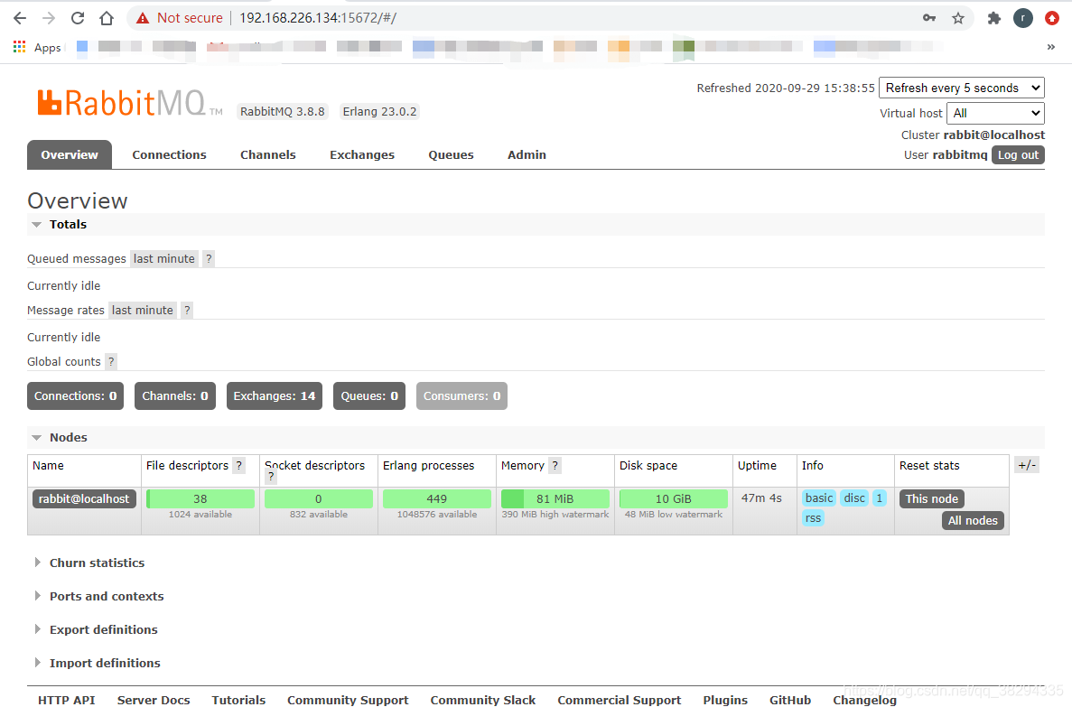1072x707 pixels.
Task: Open the HTTP API footer link
Action: (66, 700)
